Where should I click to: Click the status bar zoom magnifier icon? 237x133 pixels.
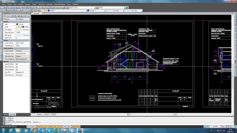coord(225,127)
